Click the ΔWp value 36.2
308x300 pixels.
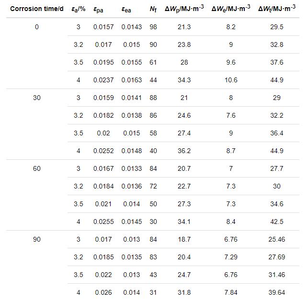pyautogui.click(x=184, y=151)
